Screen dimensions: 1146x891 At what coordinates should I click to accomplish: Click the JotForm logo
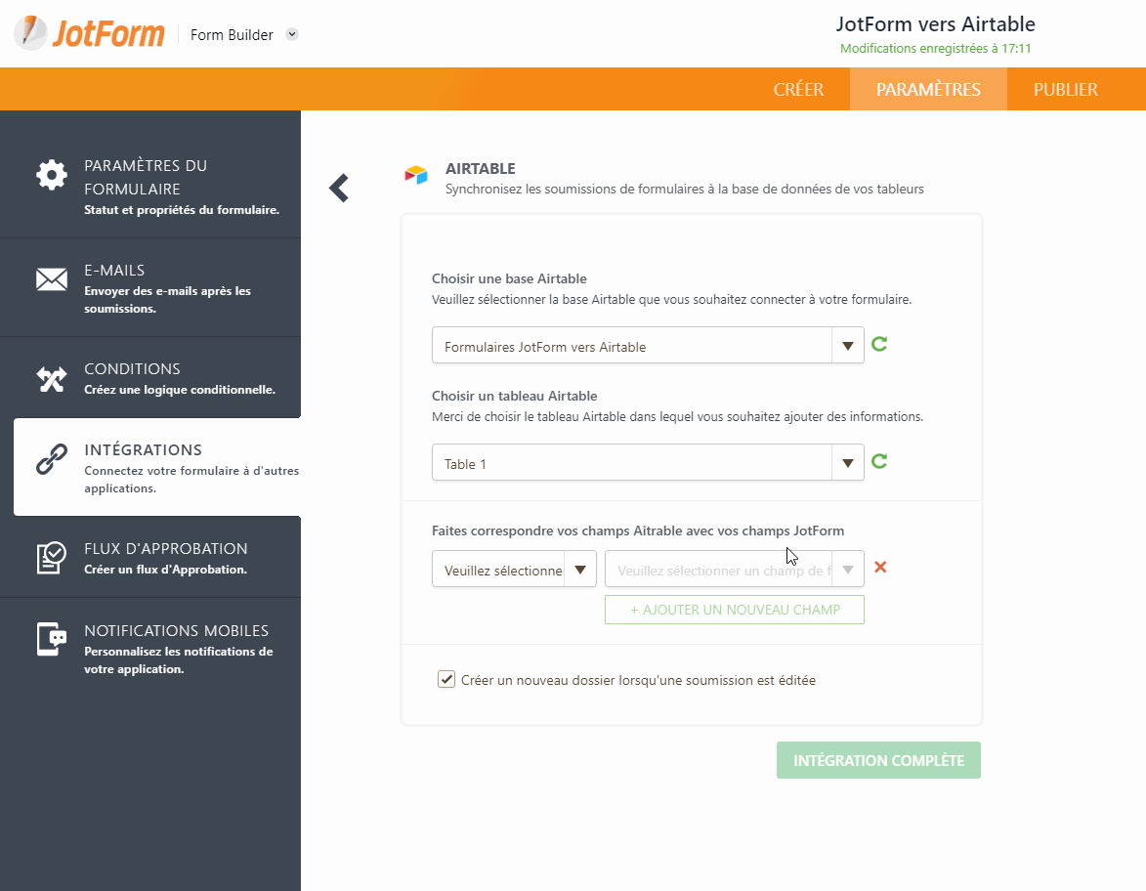[89, 33]
